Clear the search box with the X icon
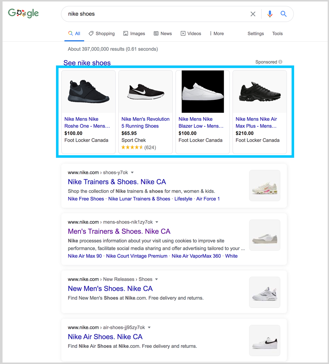 [253, 14]
